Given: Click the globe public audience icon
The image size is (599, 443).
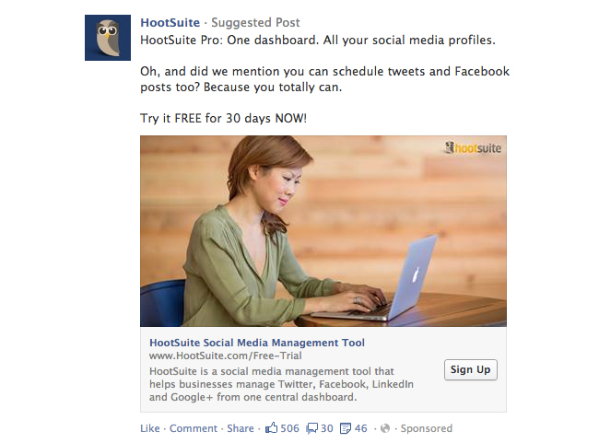Looking at the screenshot, I should pos(385,428).
